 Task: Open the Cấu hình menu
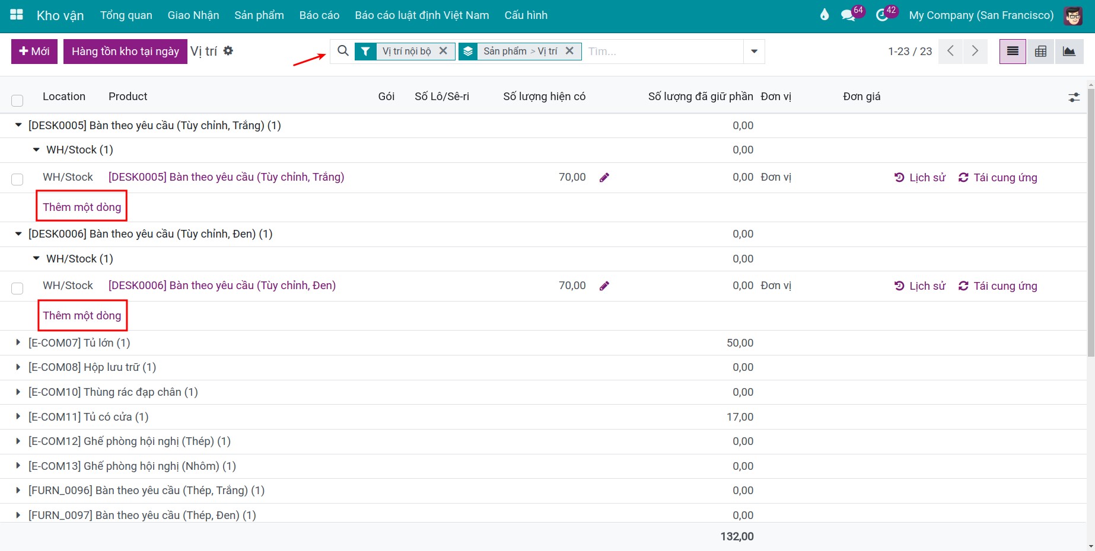click(526, 15)
